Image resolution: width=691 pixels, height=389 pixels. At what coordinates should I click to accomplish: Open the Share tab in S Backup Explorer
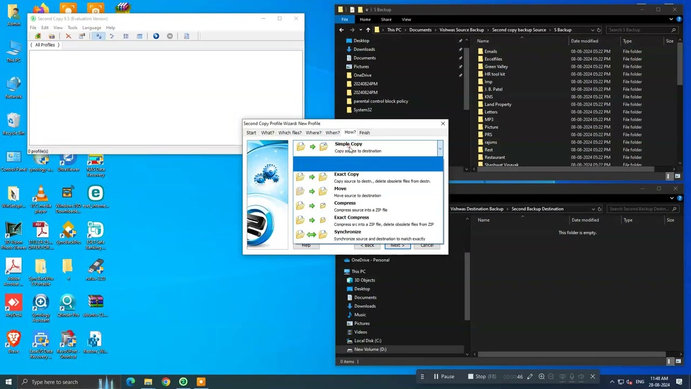386,19
